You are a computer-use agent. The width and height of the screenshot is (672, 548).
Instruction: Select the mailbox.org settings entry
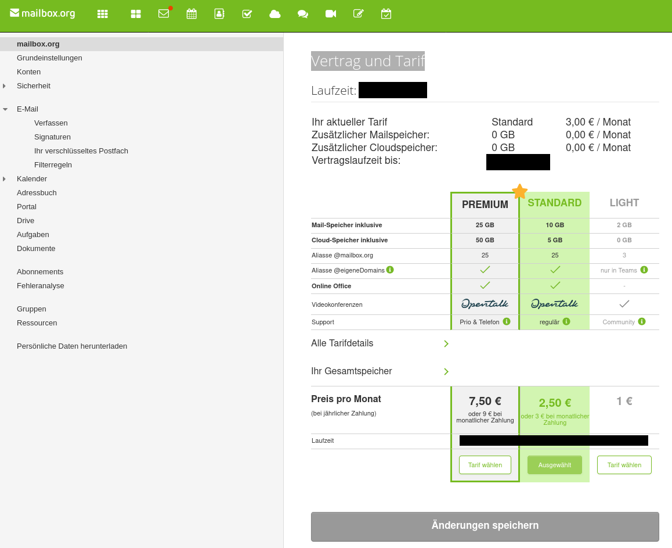tap(142, 44)
